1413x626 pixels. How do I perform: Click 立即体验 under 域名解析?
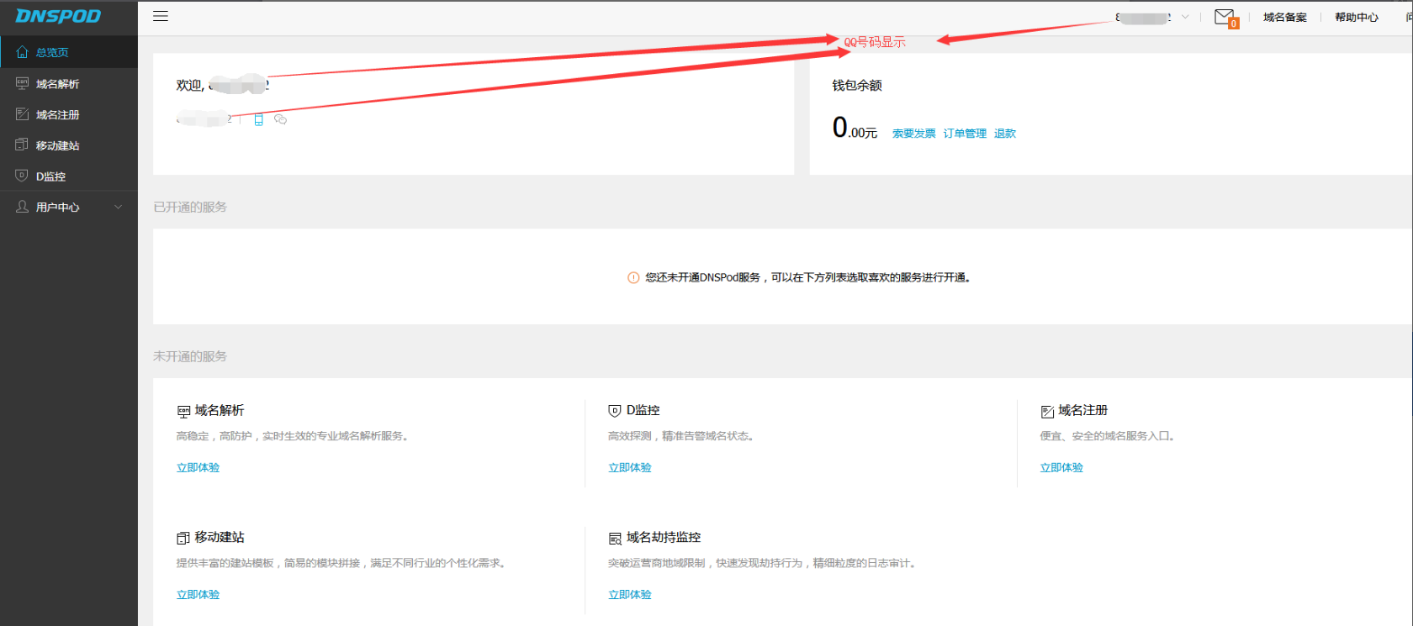pos(198,468)
